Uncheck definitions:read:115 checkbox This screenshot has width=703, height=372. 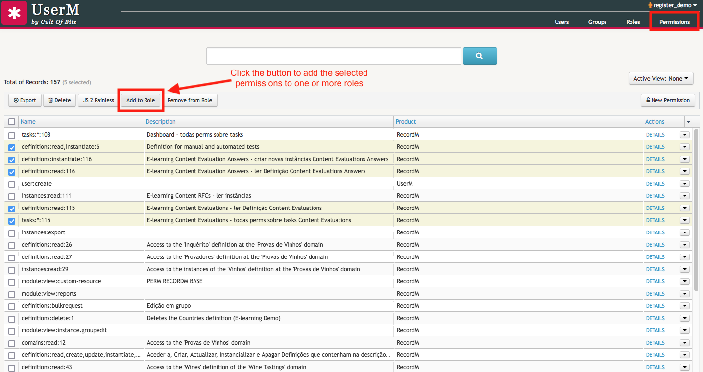pyautogui.click(x=12, y=209)
